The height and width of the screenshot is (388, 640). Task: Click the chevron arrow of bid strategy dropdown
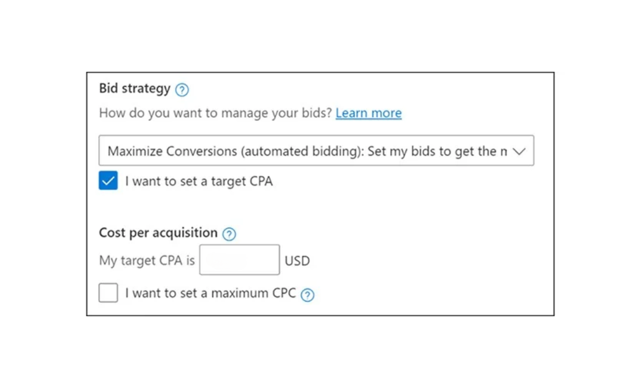519,151
